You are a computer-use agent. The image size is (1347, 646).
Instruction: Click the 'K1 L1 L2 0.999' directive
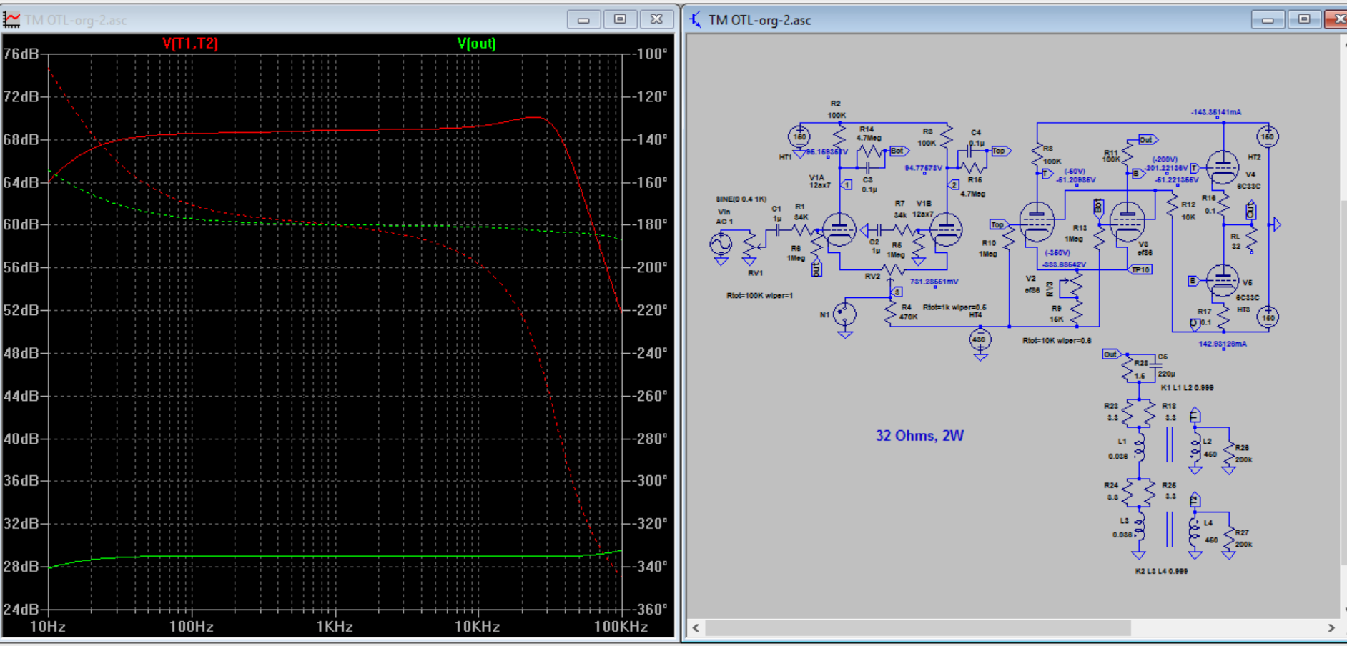pyautogui.click(x=1187, y=387)
